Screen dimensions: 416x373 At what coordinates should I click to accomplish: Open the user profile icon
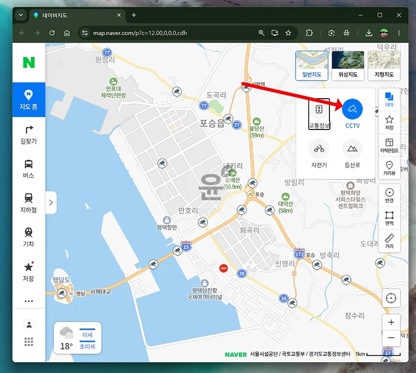(x=29, y=325)
